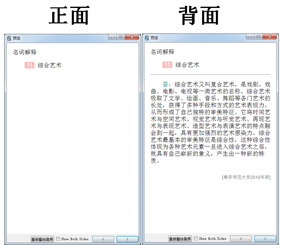Close the left preview window
Image resolution: width=281 pixels, height=245 pixels.
coord(132,37)
